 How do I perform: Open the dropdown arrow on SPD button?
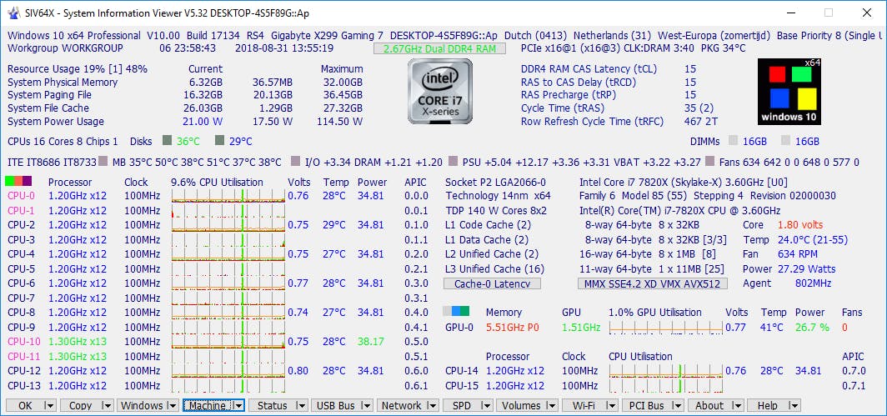(487, 406)
